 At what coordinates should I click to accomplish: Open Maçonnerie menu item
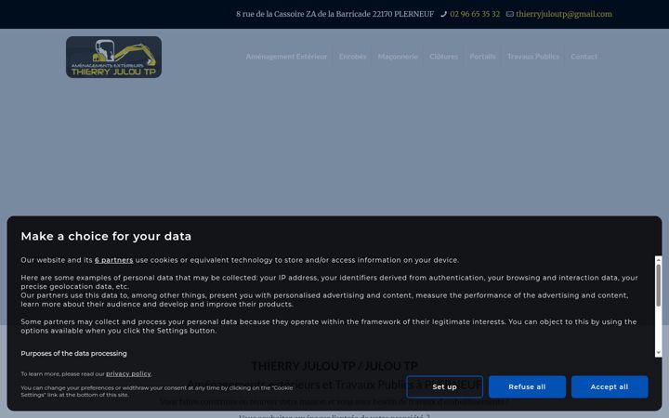pyautogui.click(x=398, y=57)
